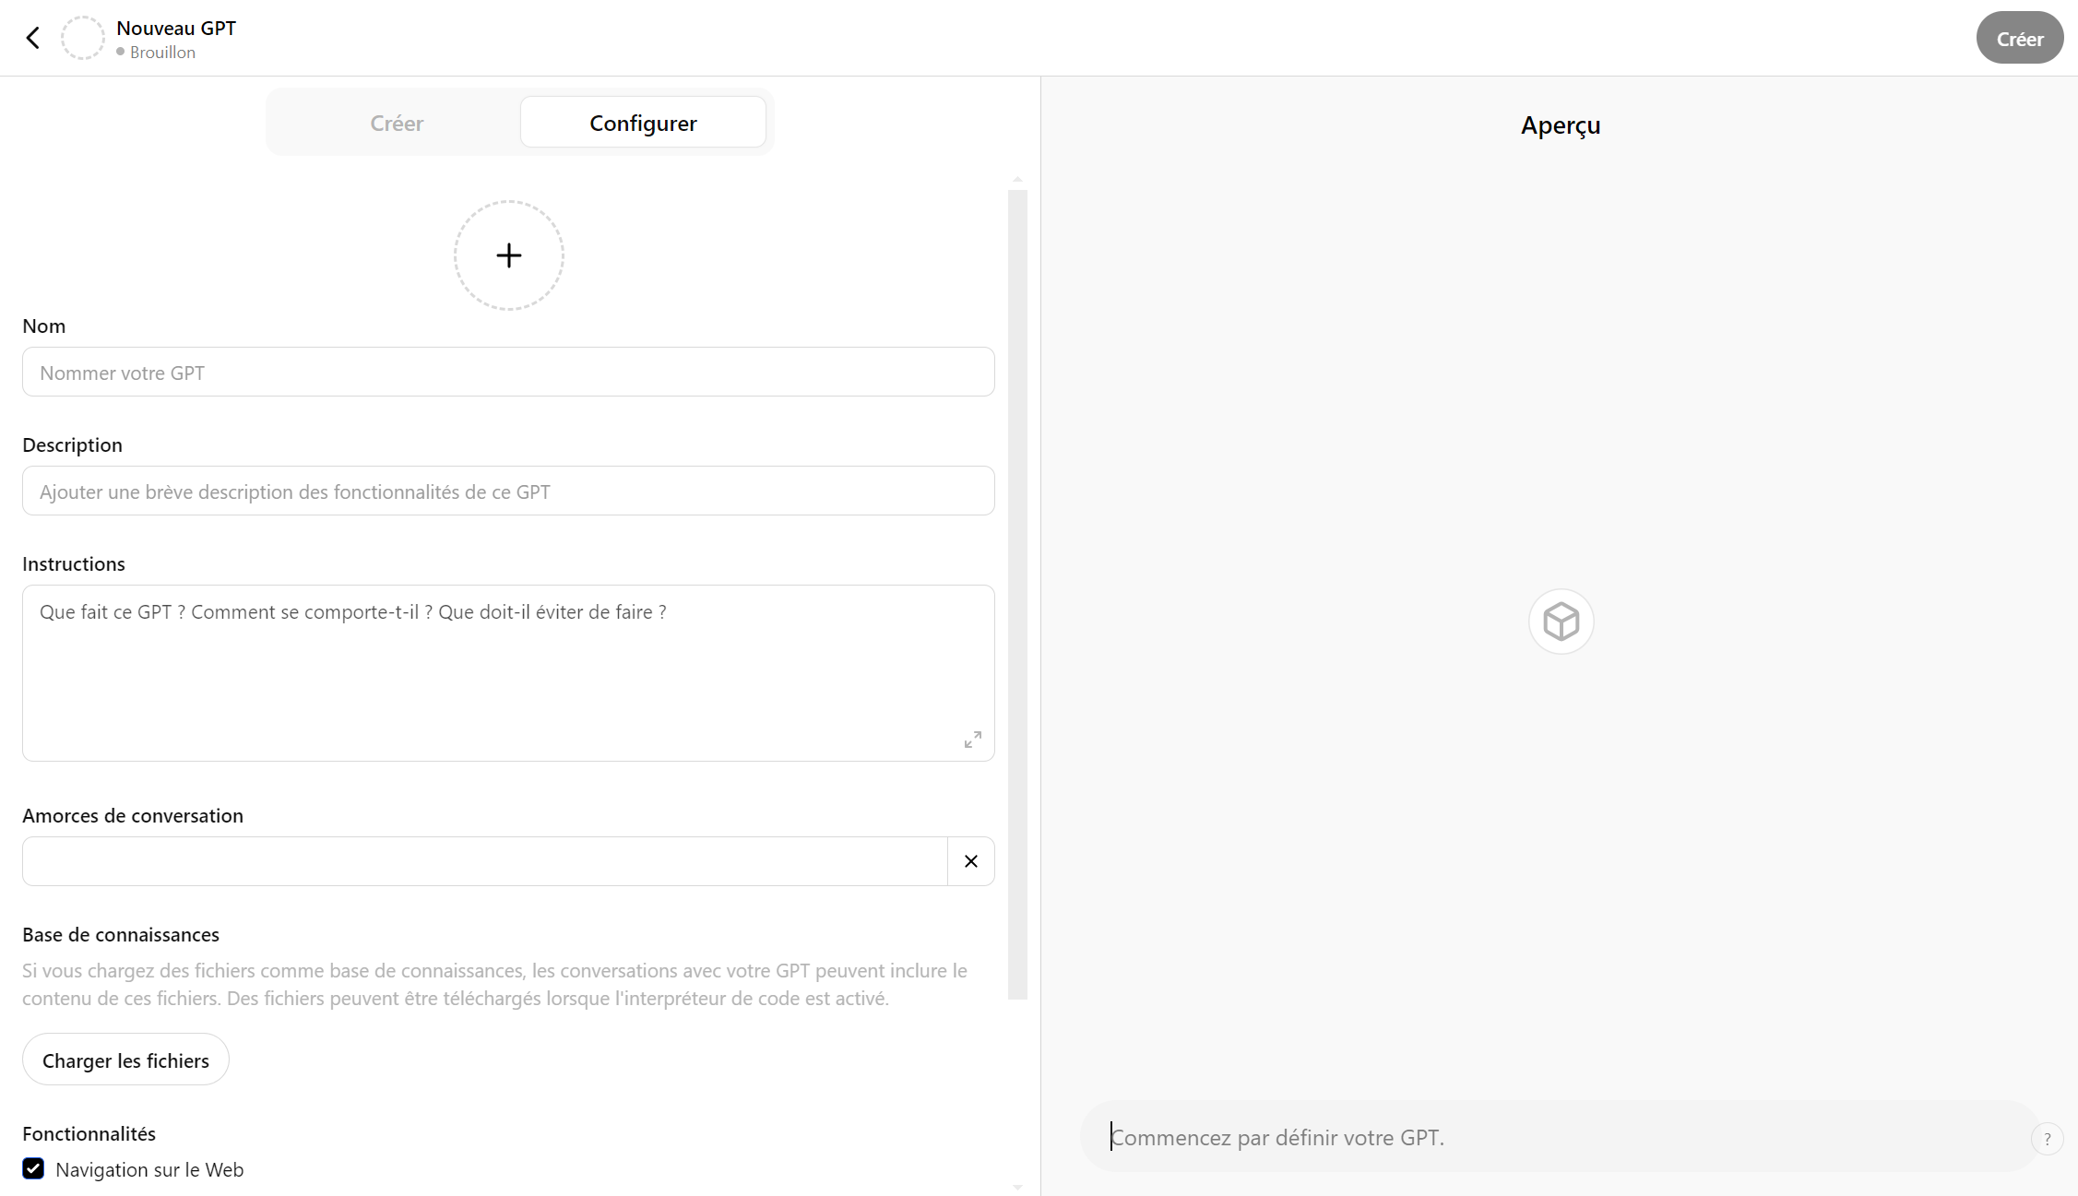Go back using the left arrow
The width and height of the screenshot is (2078, 1196).
33,38
